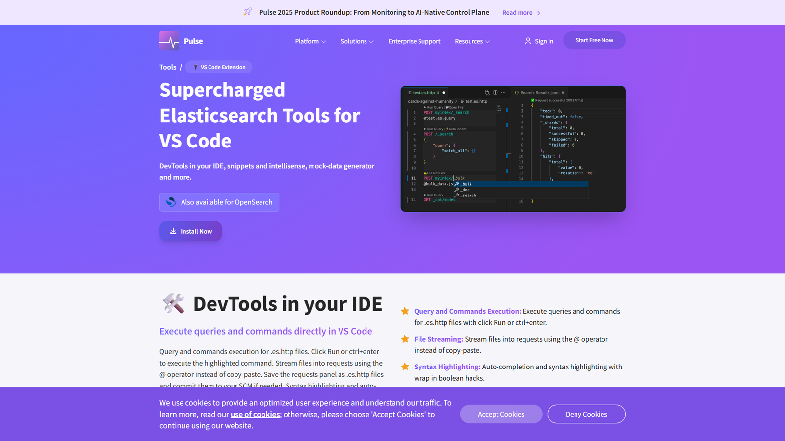Expand the Solutions menu chevron
The width and height of the screenshot is (785, 441).
(371, 42)
